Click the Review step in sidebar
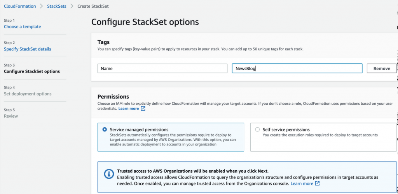Viewport: 398px width, 194px height. 11,116
